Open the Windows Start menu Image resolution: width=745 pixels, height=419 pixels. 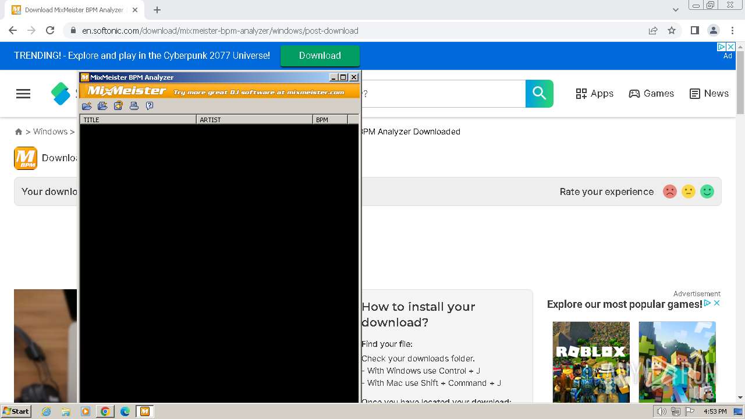tap(16, 411)
